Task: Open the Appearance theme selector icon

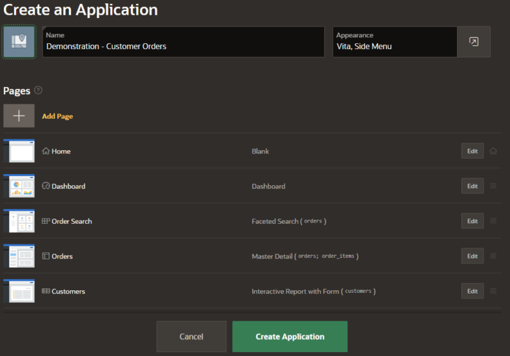Action: point(473,42)
